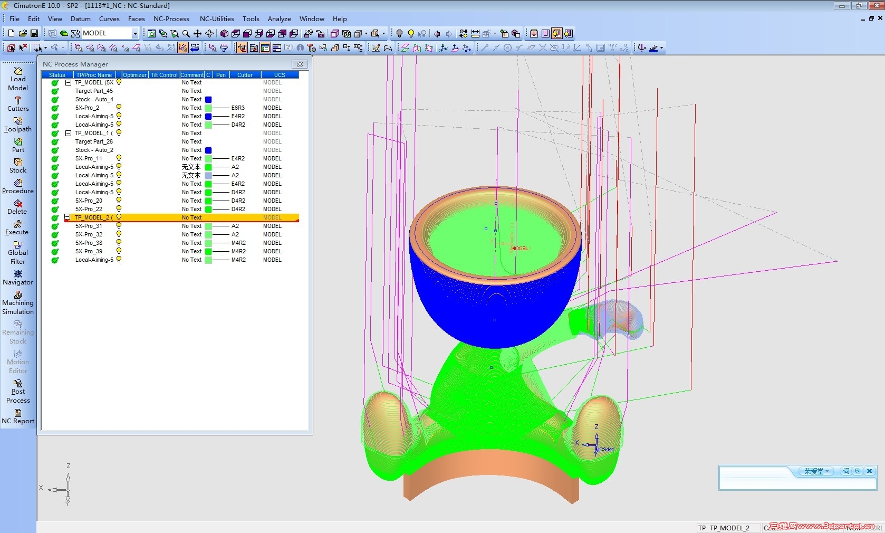
Task: Create a new Toolpath from the sidebar
Action: pyautogui.click(x=18, y=125)
